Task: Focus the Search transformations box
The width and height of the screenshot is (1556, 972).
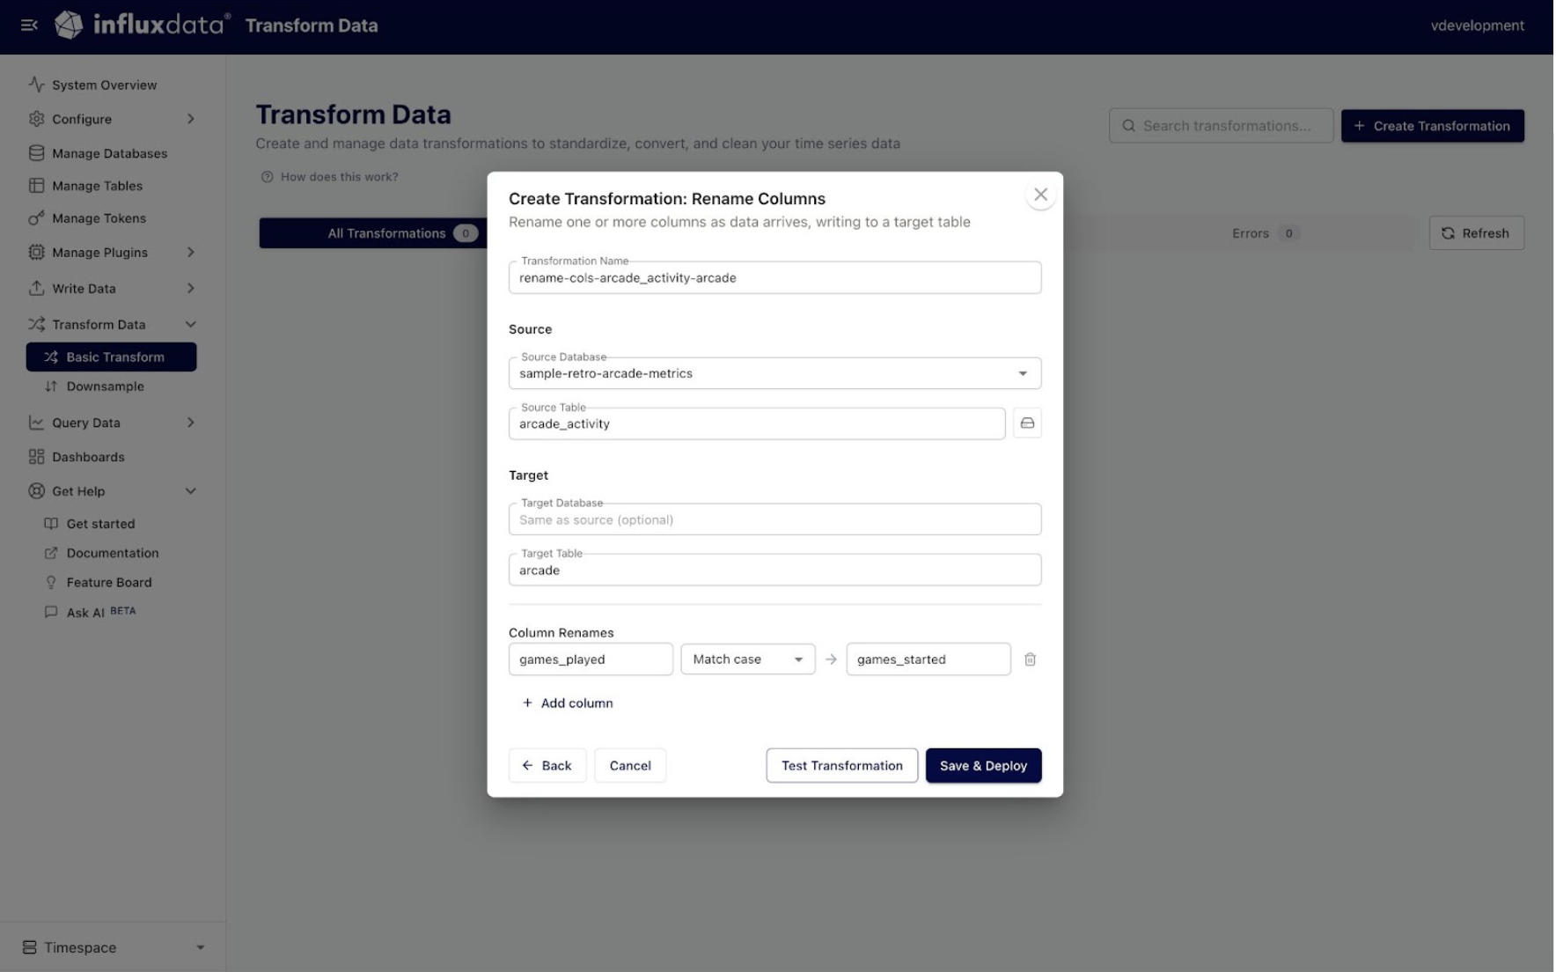Action: tap(1221, 126)
